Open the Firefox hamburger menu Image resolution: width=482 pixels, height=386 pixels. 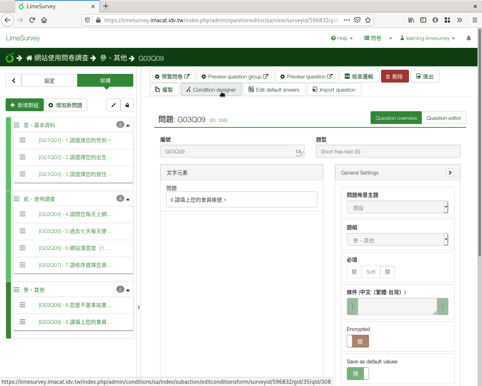pyautogui.click(x=474, y=20)
